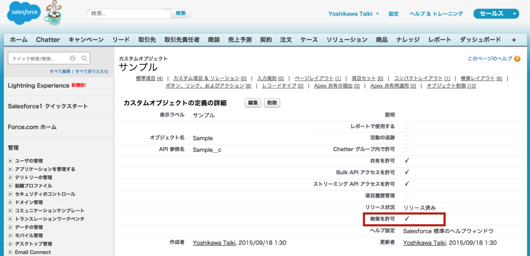Viewport: 530px width, 256px height.
Task: Toggle the Chatter グループ内で許可 checkbox
Action: [406, 149]
